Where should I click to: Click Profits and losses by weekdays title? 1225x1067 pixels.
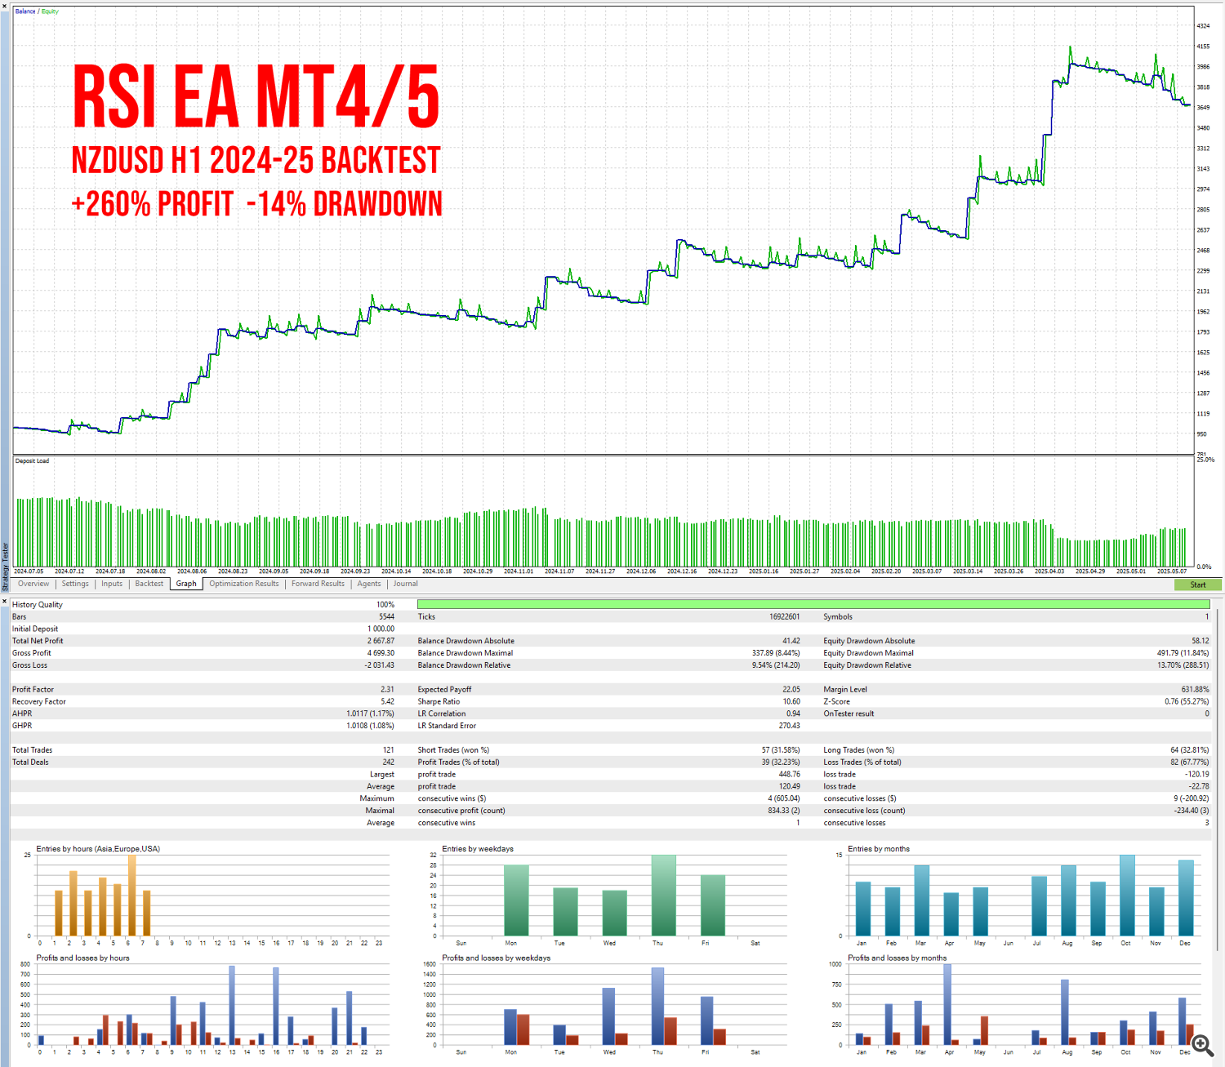point(496,958)
